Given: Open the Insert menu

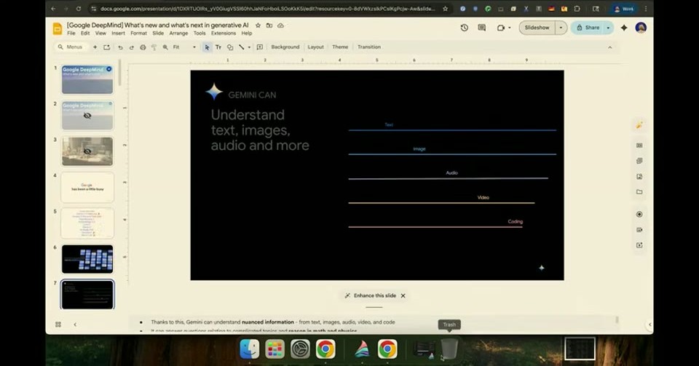Looking at the screenshot, I should [x=118, y=33].
